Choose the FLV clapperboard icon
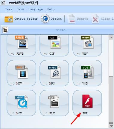The width and height of the screenshot is (114, 129). (54, 102)
